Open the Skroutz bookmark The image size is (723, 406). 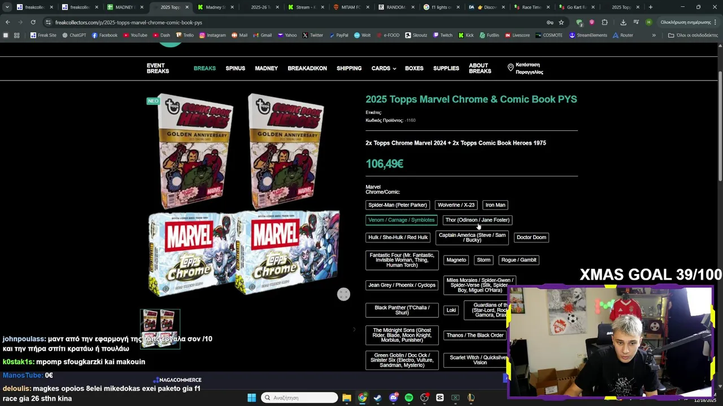pyautogui.click(x=416, y=35)
